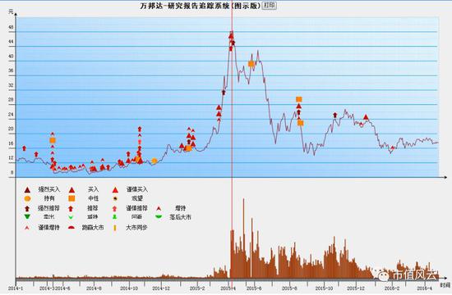452x295 pixels.
Task: Click the 2016-2 time axis label
Action: point(392,288)
